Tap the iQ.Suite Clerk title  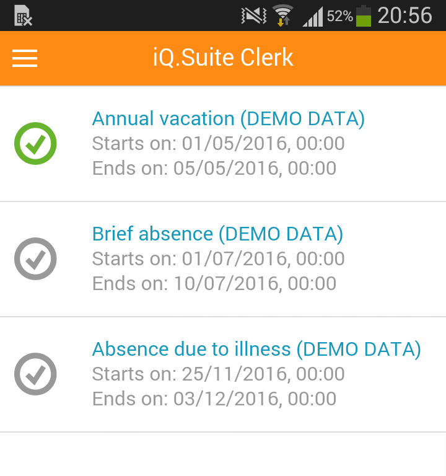click(223, 58)
